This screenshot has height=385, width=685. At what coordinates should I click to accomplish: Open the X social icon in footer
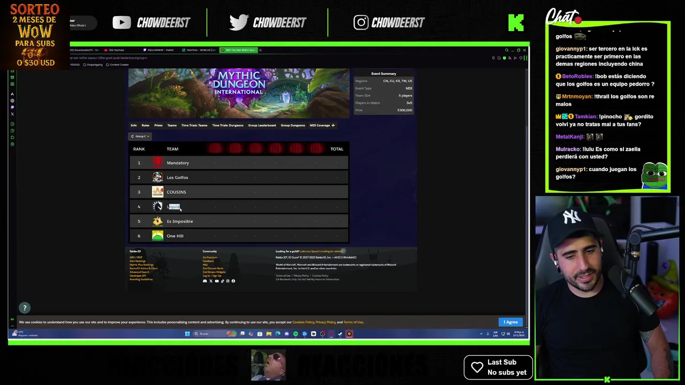[x=211, y=281]
